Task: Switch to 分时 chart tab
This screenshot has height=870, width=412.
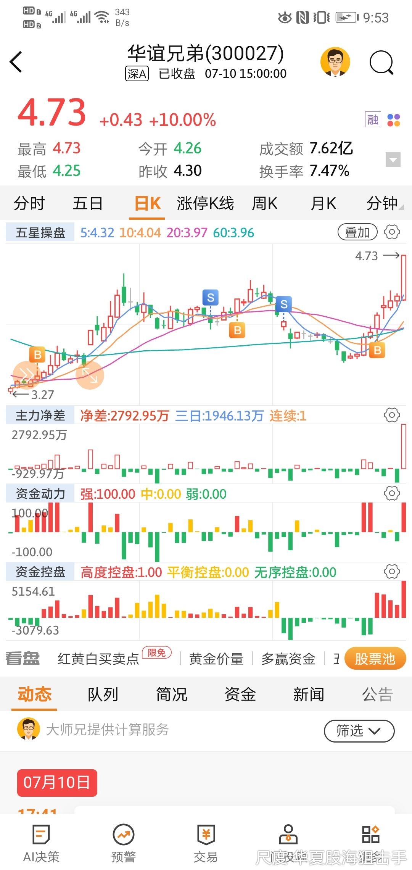Action: pyautogui.click(x=29, y=203)
